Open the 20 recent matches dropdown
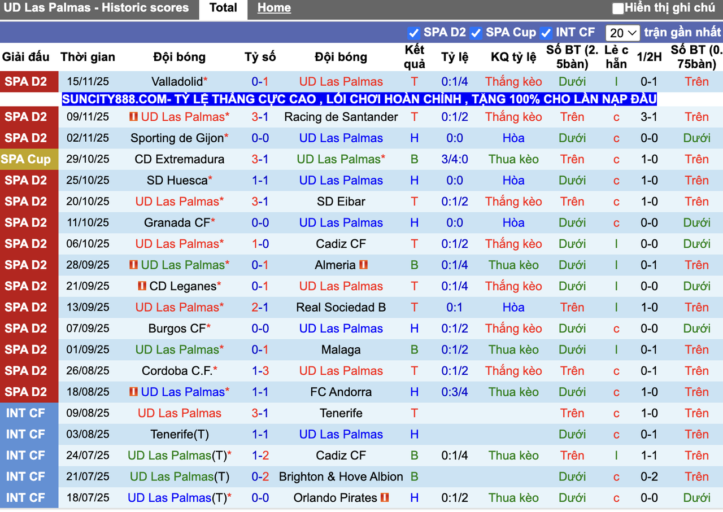Viewport: 723px width, 512px height. (x=622, y=33)
